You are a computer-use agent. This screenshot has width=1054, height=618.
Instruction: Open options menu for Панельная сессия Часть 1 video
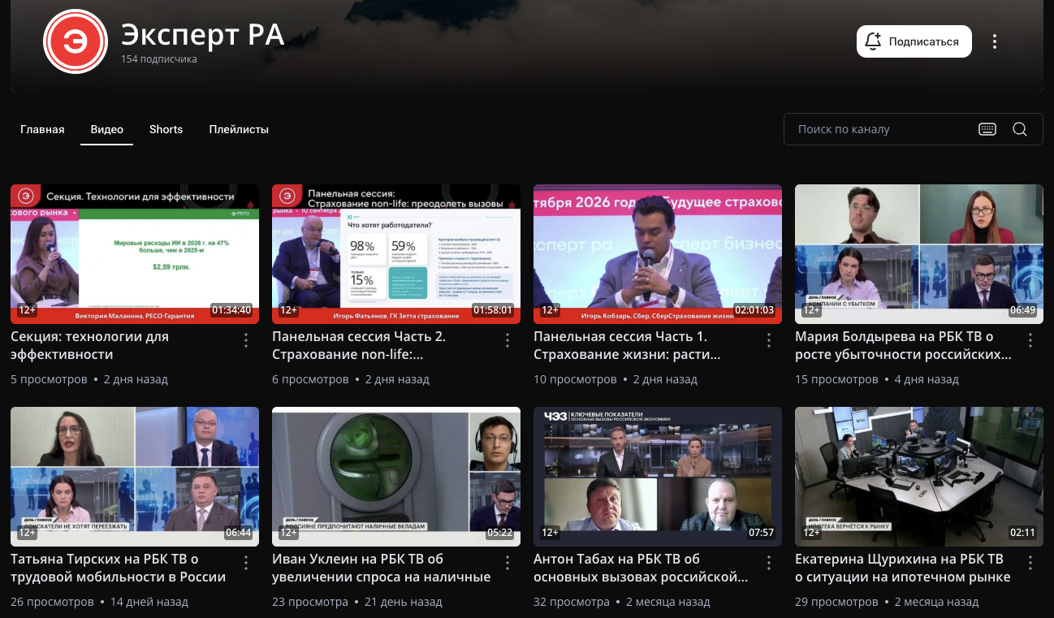(769, 340)
